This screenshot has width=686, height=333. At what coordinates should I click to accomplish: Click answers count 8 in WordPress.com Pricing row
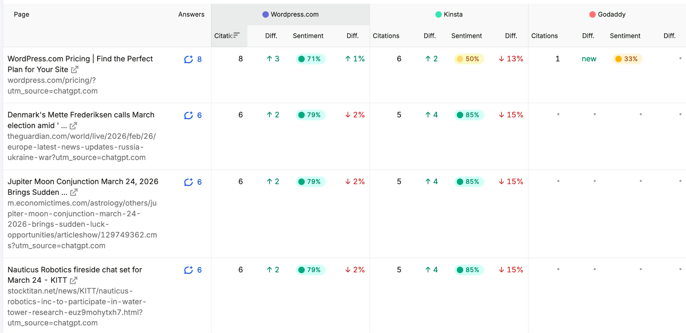coord(199,59)
